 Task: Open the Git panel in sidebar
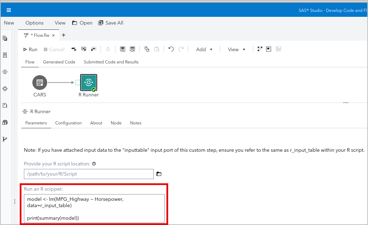pos(5,139)
